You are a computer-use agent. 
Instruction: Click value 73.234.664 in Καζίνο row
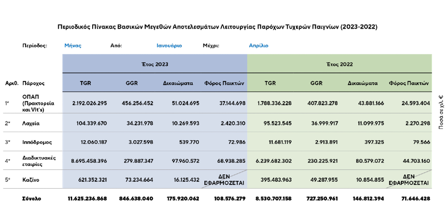(x=140, y=180)
